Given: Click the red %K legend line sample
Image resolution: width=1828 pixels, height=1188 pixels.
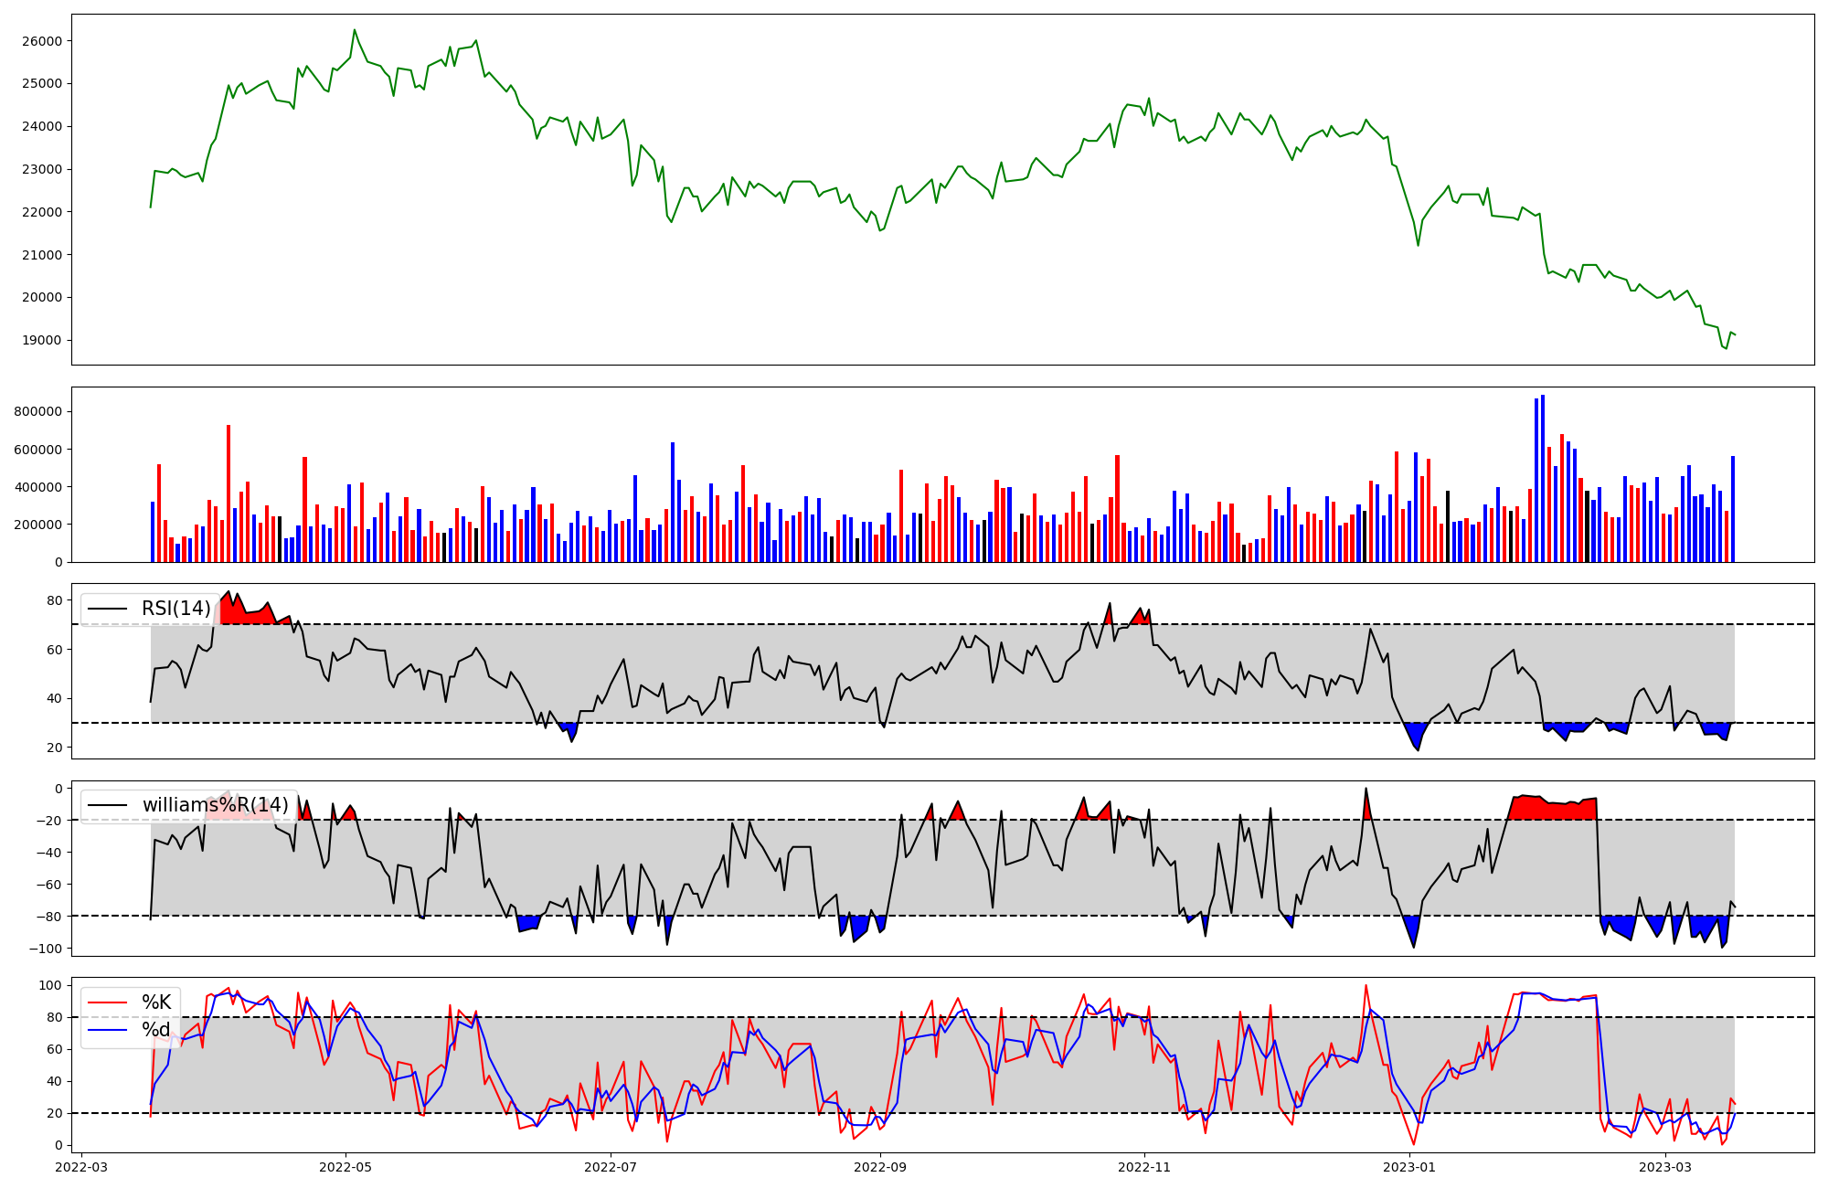Looking at the screenshot, I should (x=107, y=1002).
